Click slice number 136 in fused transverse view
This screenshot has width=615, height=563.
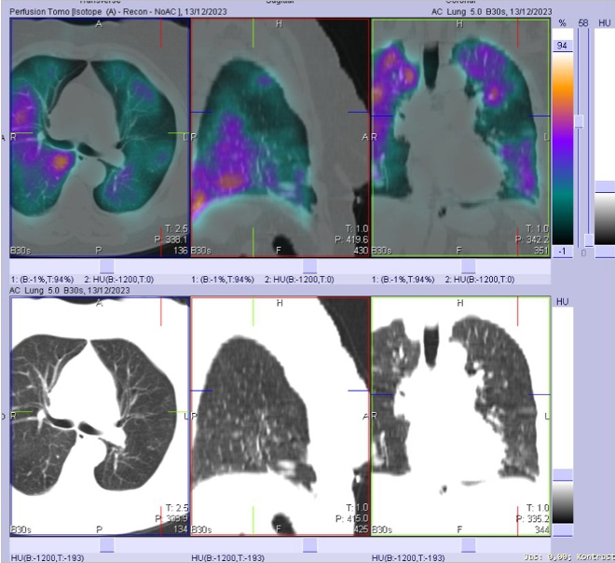[x=181, y=251]
